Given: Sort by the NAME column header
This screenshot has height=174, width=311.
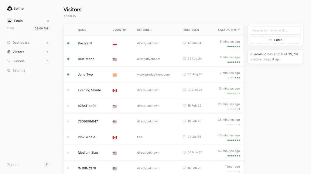Looking at the screenshot, I should point(82,30).
